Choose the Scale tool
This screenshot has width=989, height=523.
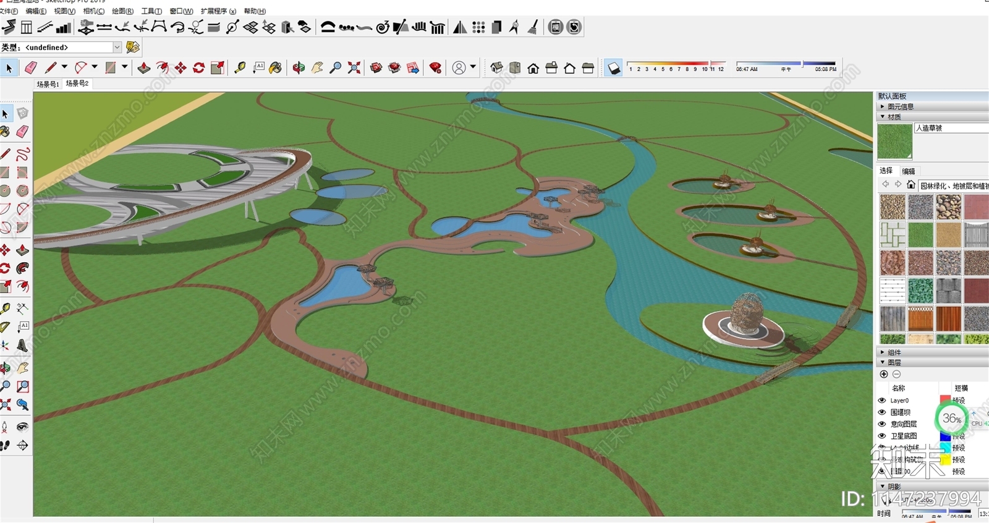(217, 68)
